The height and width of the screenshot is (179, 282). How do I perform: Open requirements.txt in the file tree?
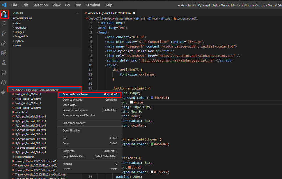(x=25, y=157)
